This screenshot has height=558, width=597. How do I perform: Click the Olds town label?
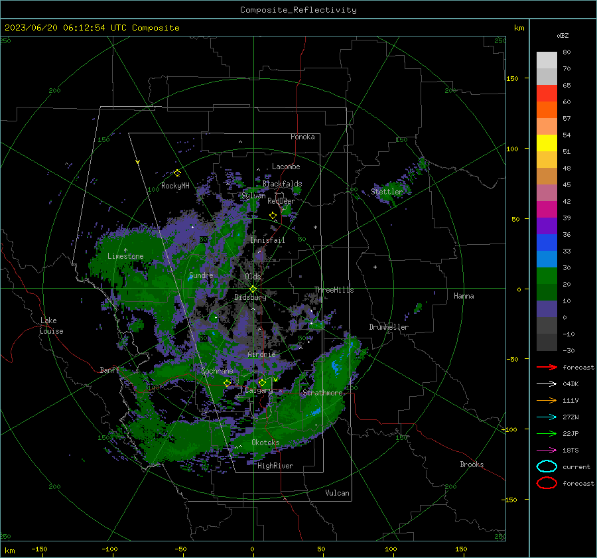tap(253, 277)
